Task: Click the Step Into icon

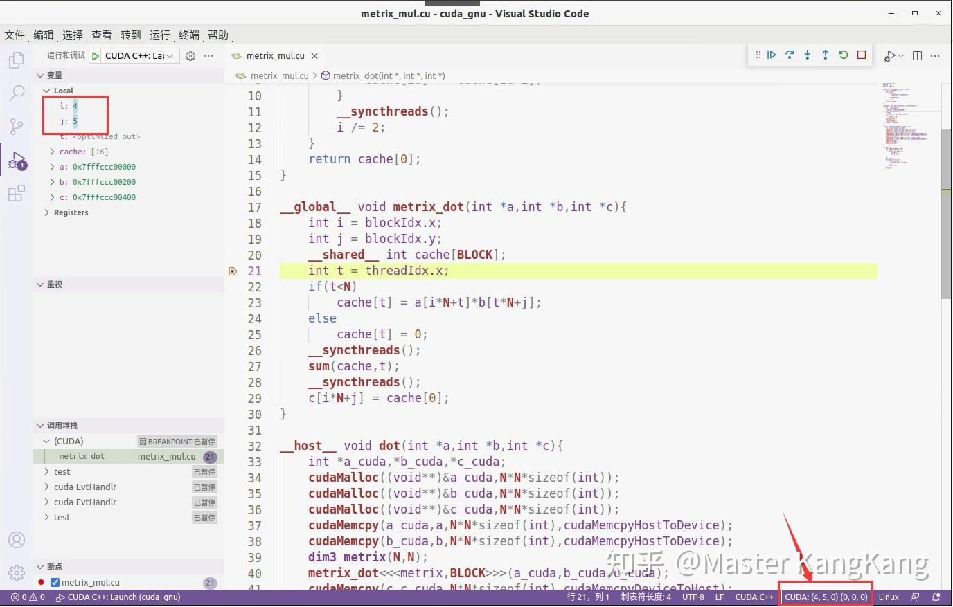Action: 808,55
